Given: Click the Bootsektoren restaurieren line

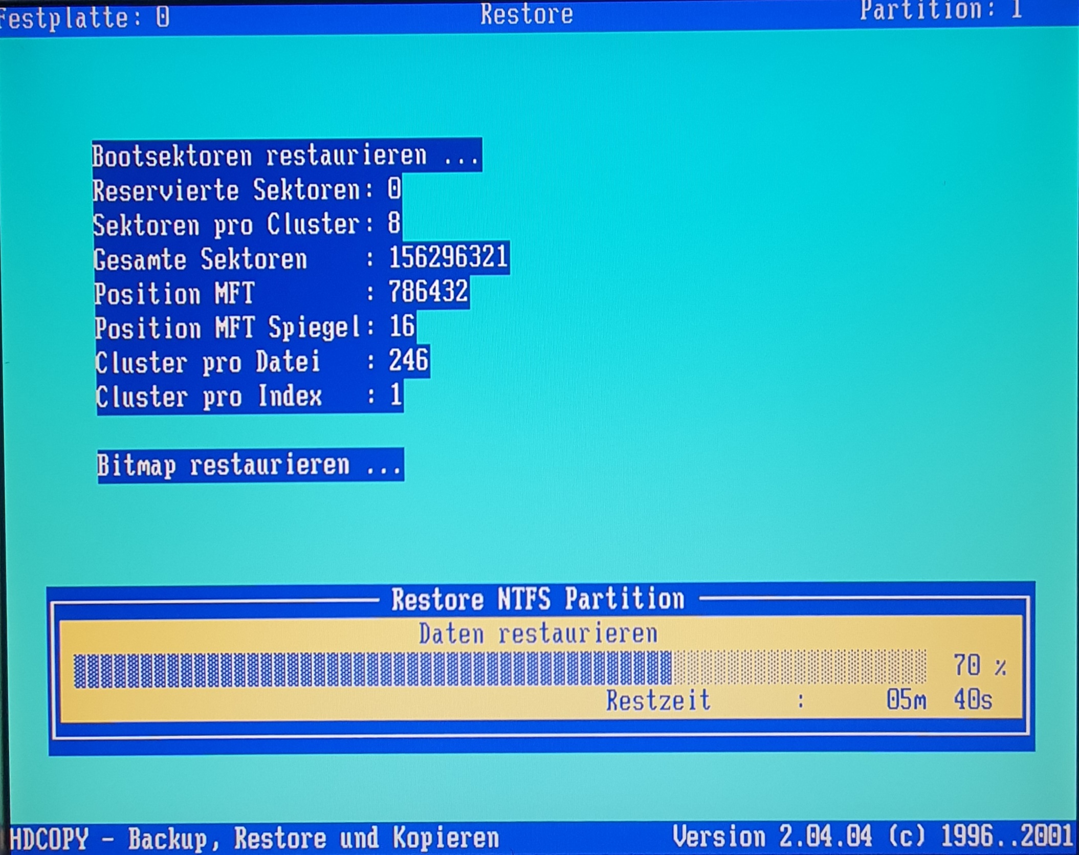Looking at the screenshot, I should coord(285,155).
